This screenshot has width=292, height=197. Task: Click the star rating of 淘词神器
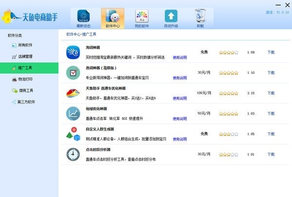pos(229,53)
